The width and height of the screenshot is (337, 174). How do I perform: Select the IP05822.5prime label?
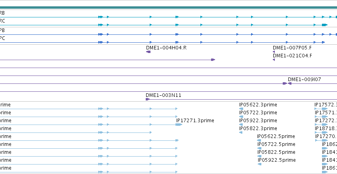click(x=276, y=152)
